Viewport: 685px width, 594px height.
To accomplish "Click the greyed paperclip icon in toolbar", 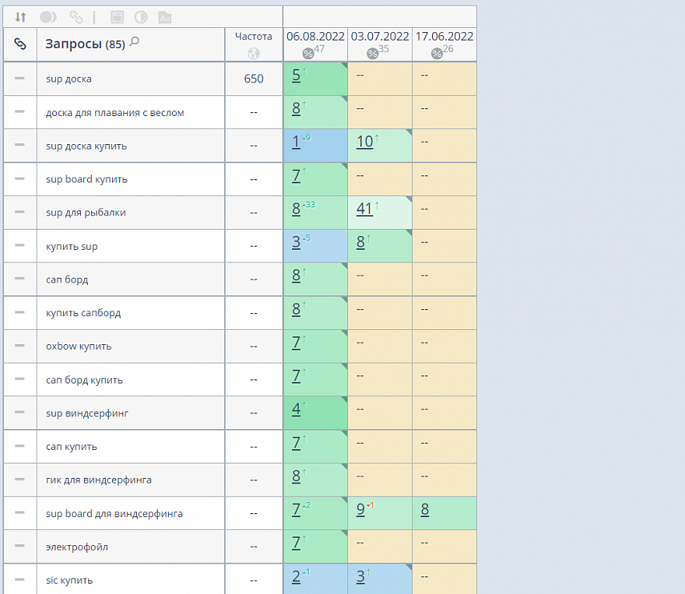I will tap(76, 17).
